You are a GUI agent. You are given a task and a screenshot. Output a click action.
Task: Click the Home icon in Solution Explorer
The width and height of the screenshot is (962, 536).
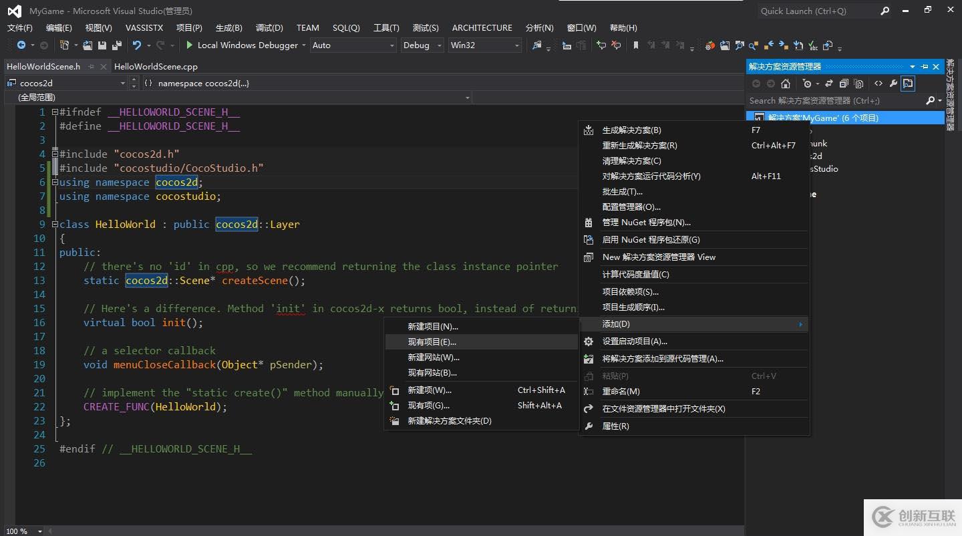pos(786,84)
